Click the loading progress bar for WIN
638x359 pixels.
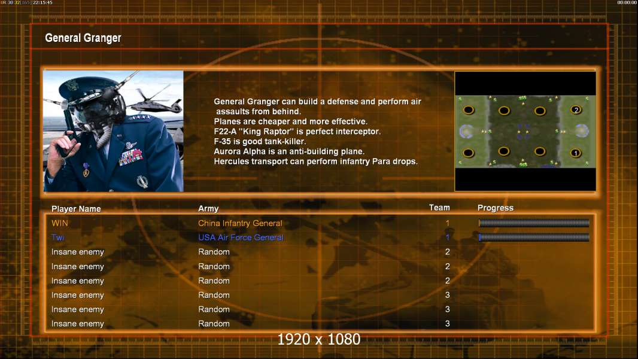(x=534, y=223)
